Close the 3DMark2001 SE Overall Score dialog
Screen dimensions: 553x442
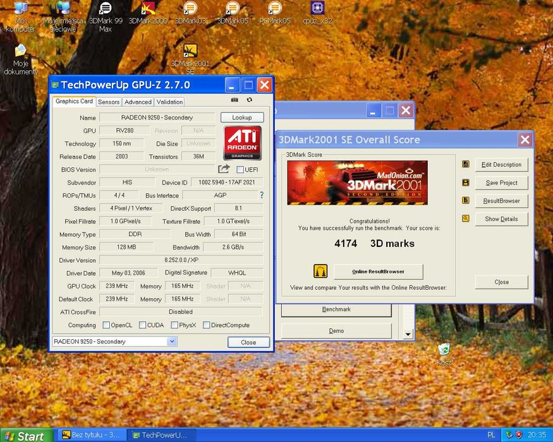click(x=525, y=140)
